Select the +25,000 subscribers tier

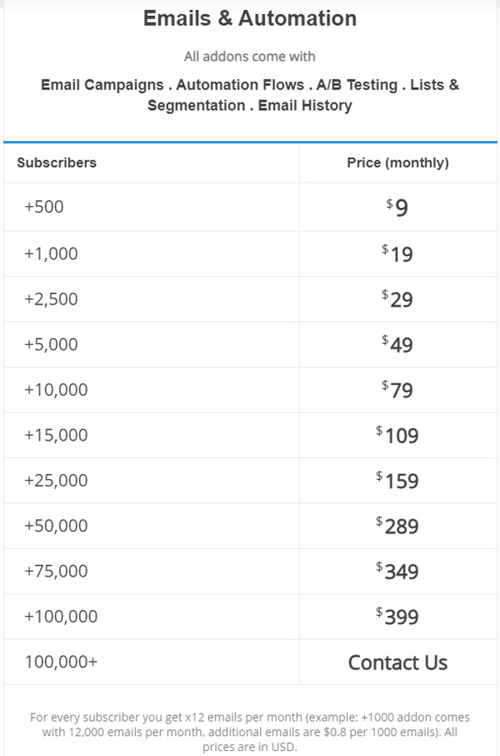point(250,480)
